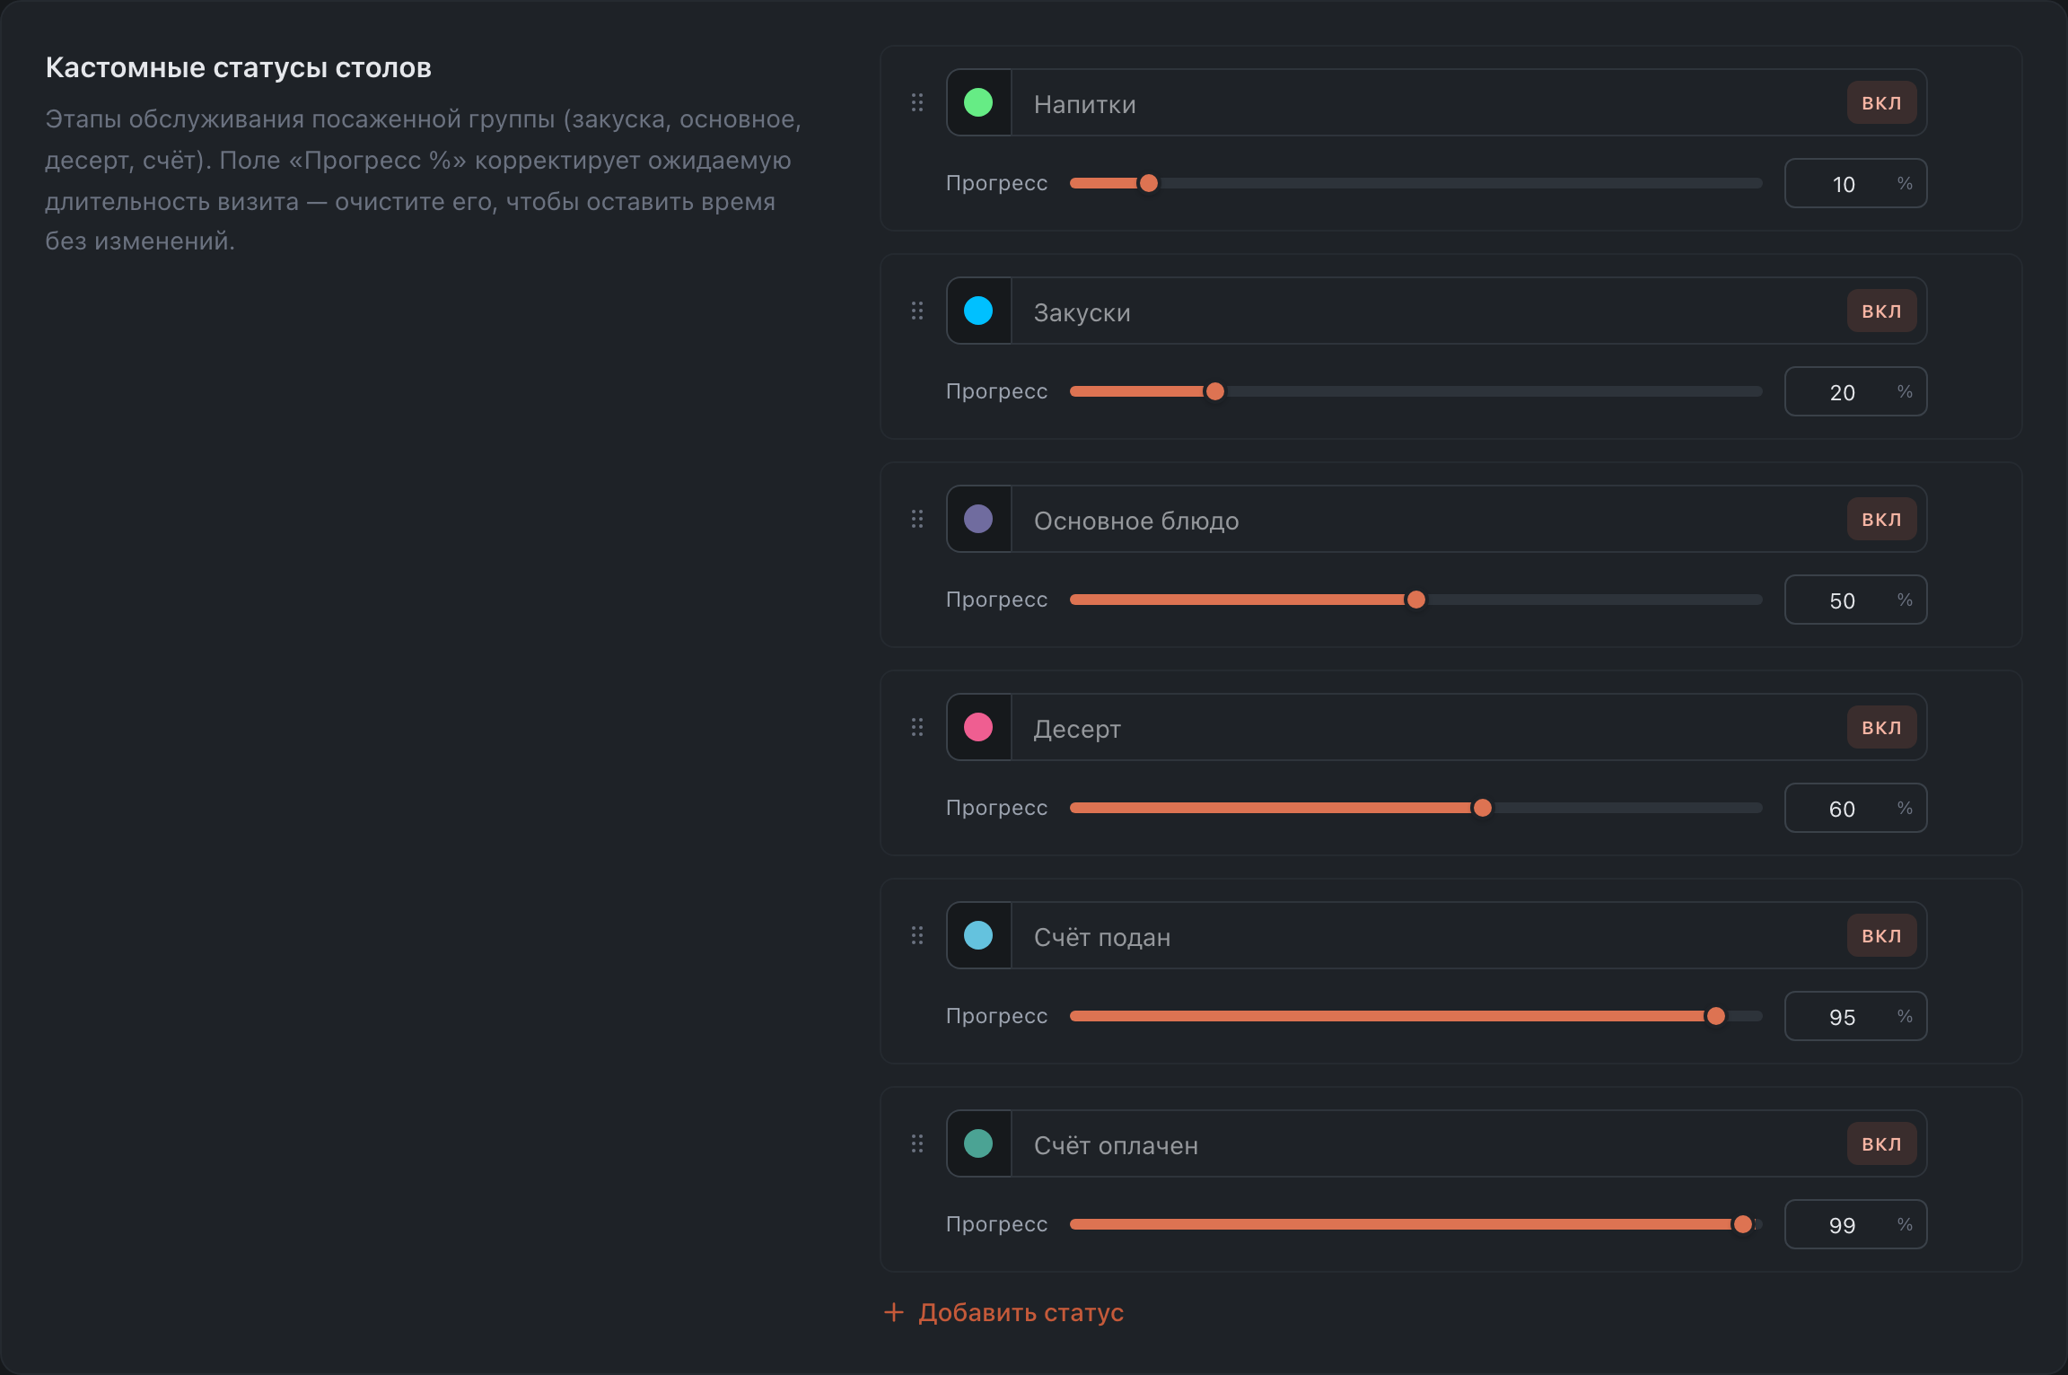This screenshot has height=1375, width=2068.
Task: Click the percent field showing 60
Action: point(1855,808)
